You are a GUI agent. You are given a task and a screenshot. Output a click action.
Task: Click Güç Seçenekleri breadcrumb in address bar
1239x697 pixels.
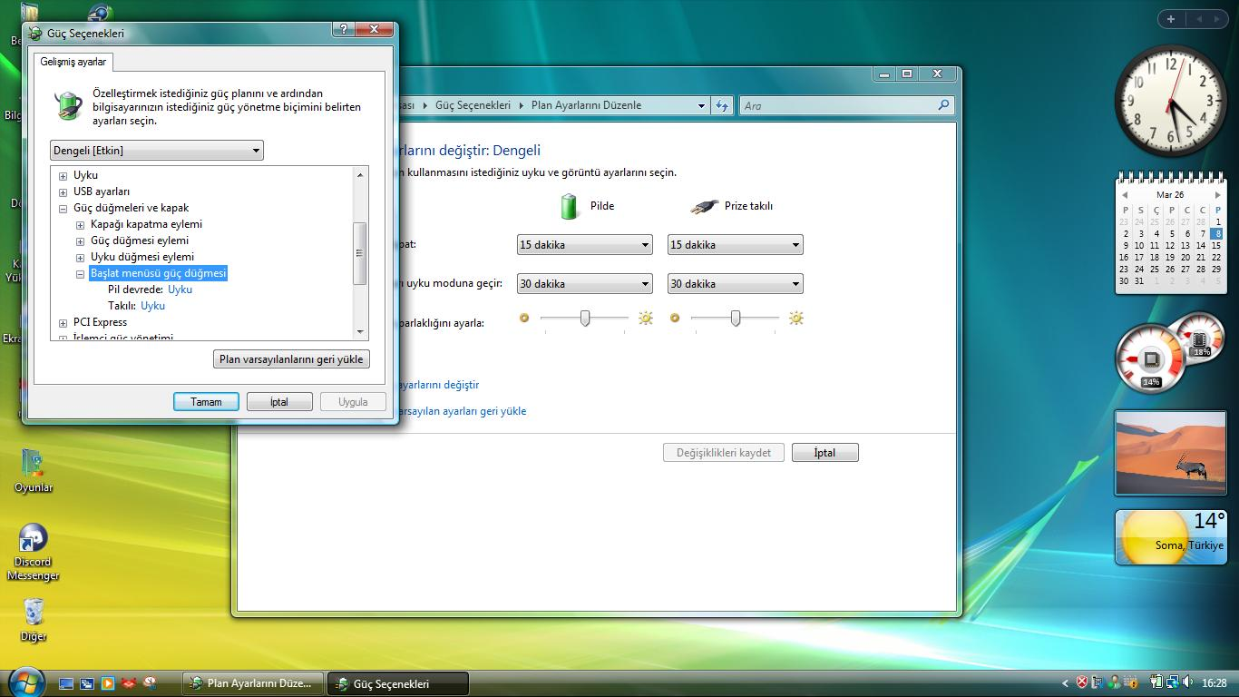(x=473, y=105)
